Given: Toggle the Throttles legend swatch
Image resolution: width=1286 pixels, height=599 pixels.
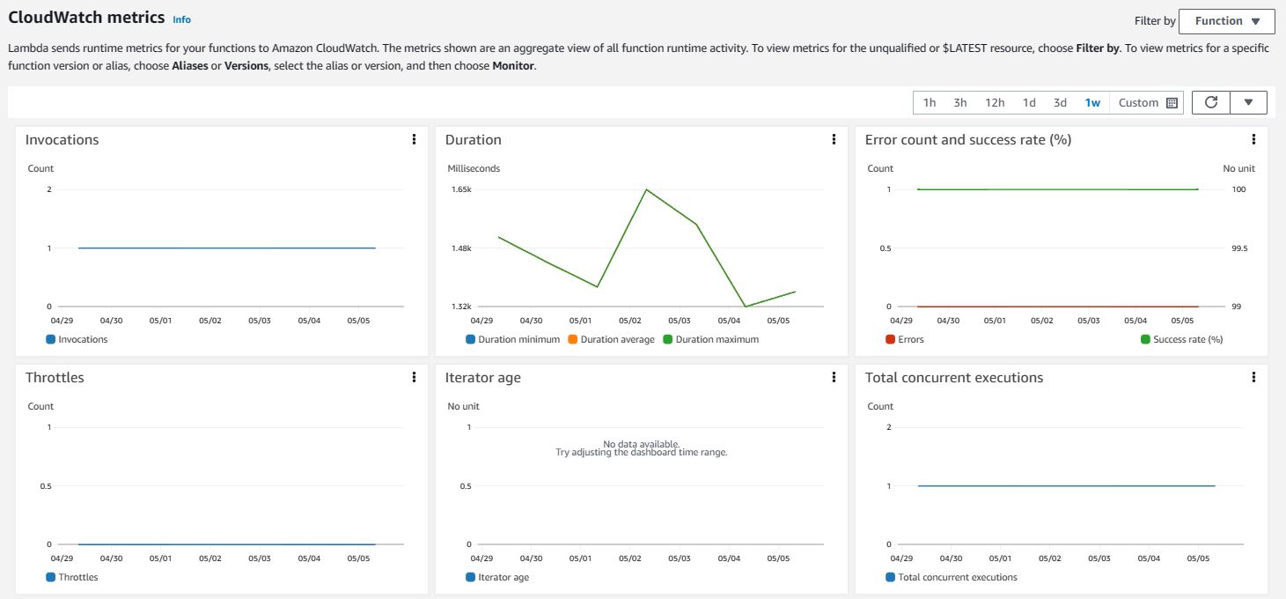Looking at the screenshot, I should (50, 577).
